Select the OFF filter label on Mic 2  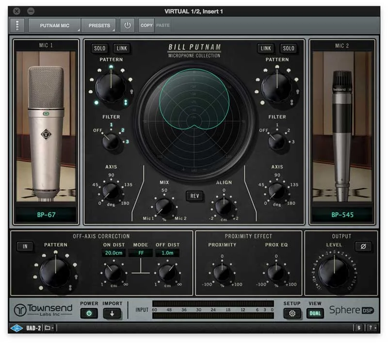263,130
